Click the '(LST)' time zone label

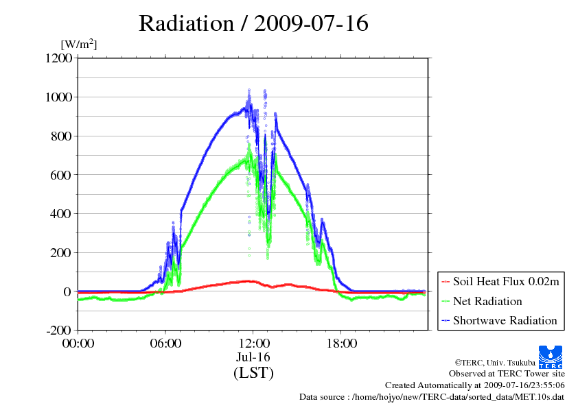pos(253,372)
